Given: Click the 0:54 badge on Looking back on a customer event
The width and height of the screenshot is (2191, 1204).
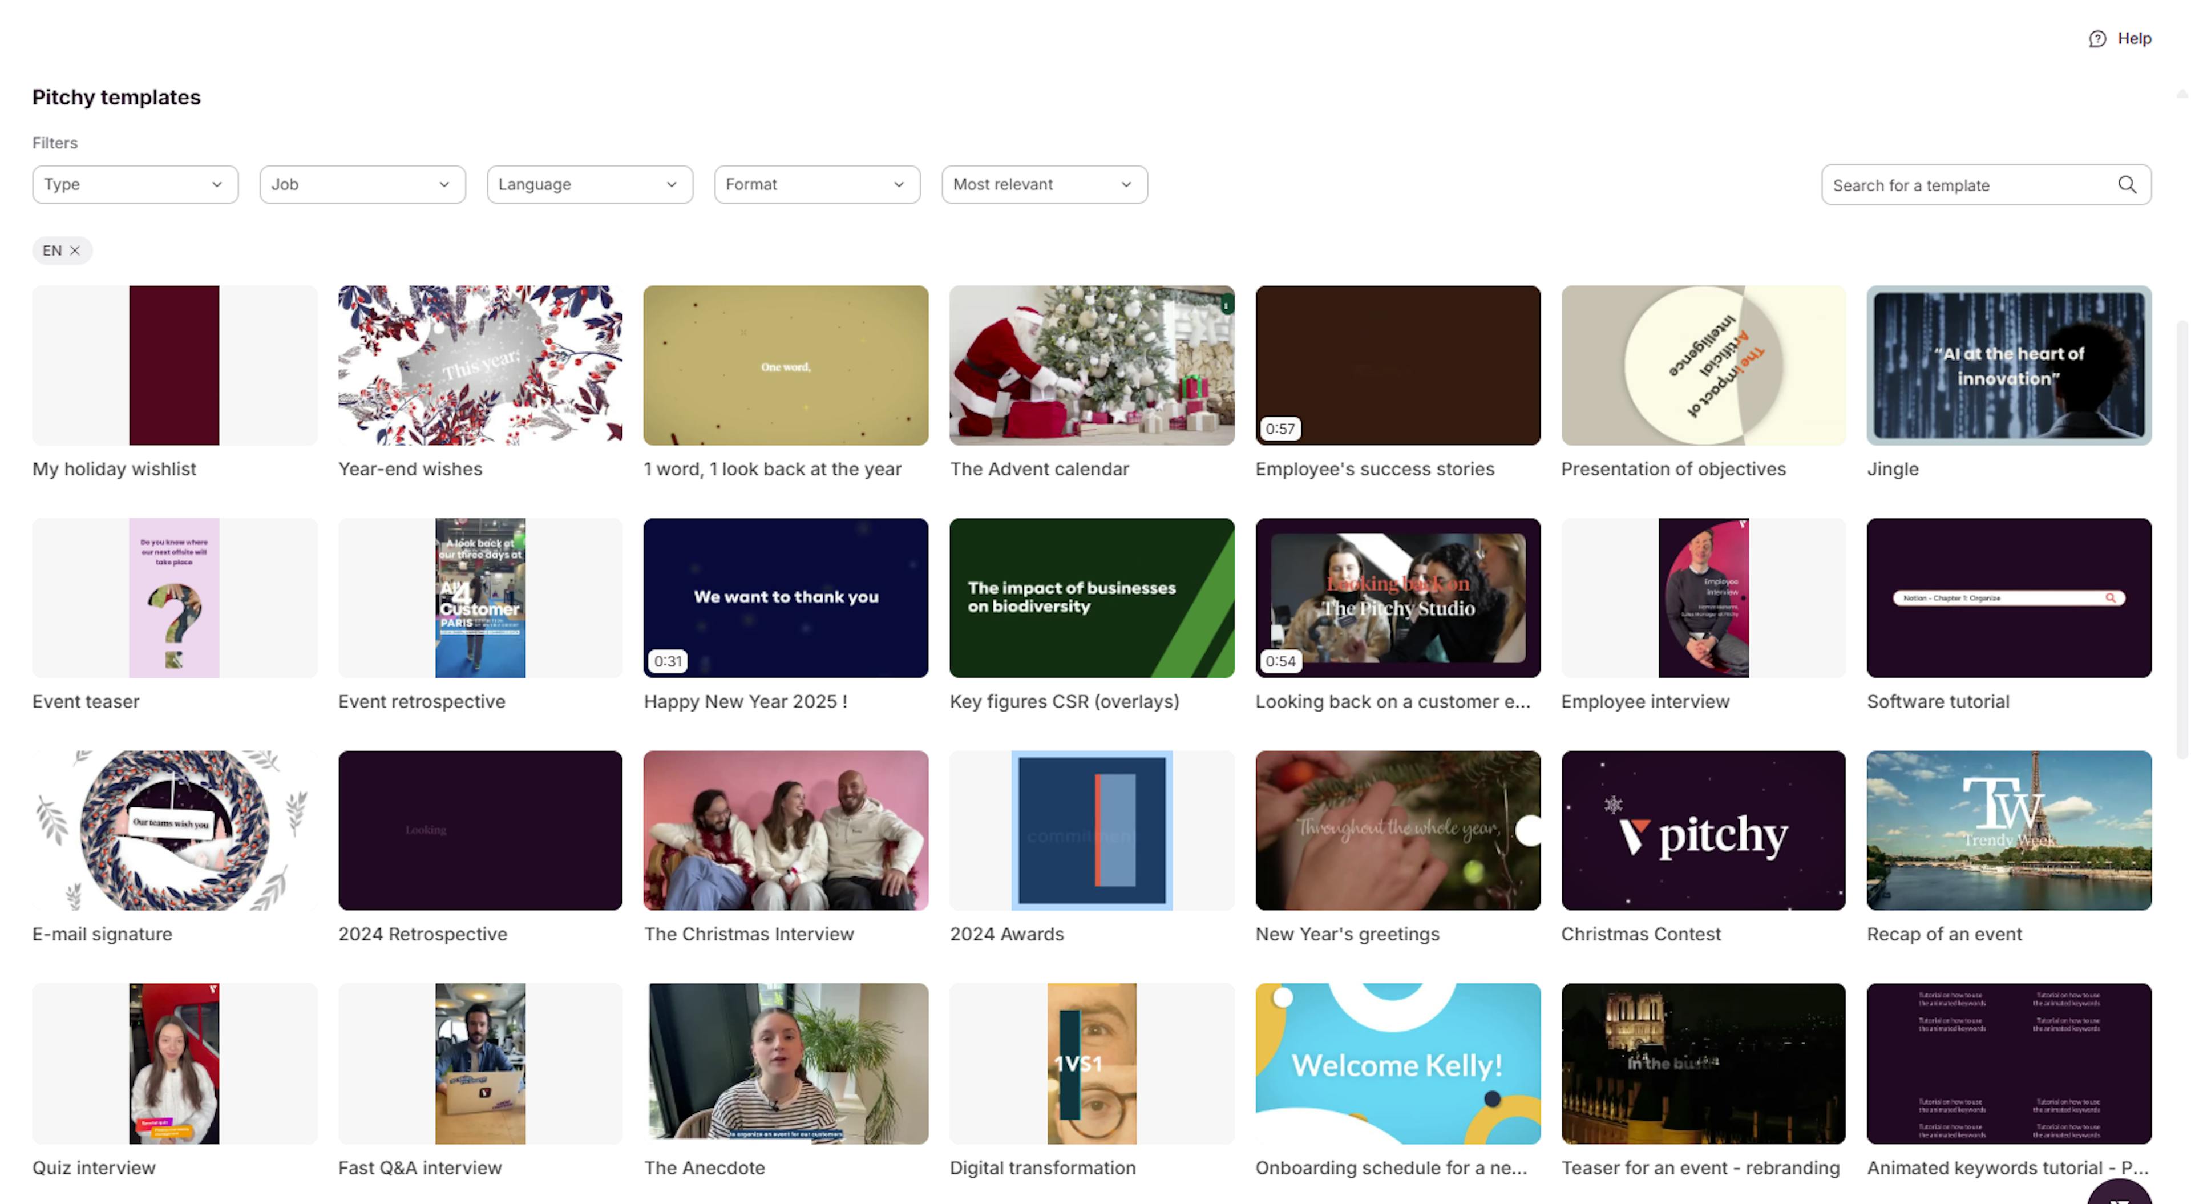Looking at the screenshot, I should click(1281, 660).
